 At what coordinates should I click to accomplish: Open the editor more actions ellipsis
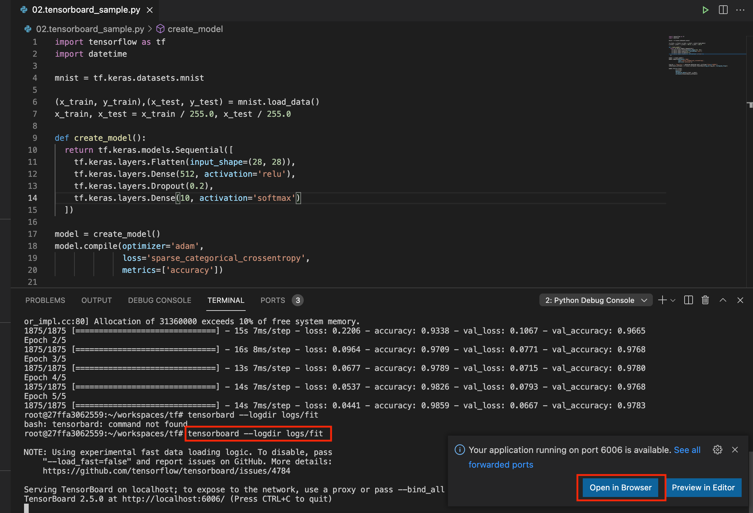pyautogui.click(x=740, y=10)
